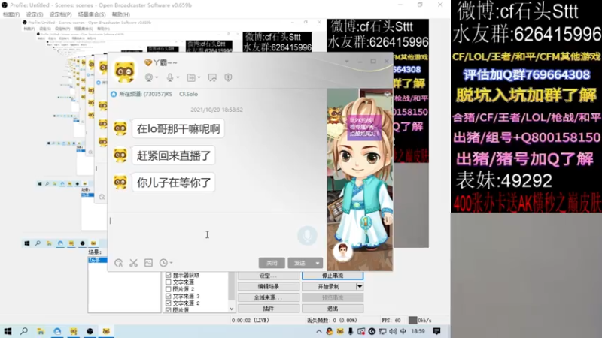Open chat history clock icon
602x338 pixels.
pyautogui.click(x=163, y=263)
